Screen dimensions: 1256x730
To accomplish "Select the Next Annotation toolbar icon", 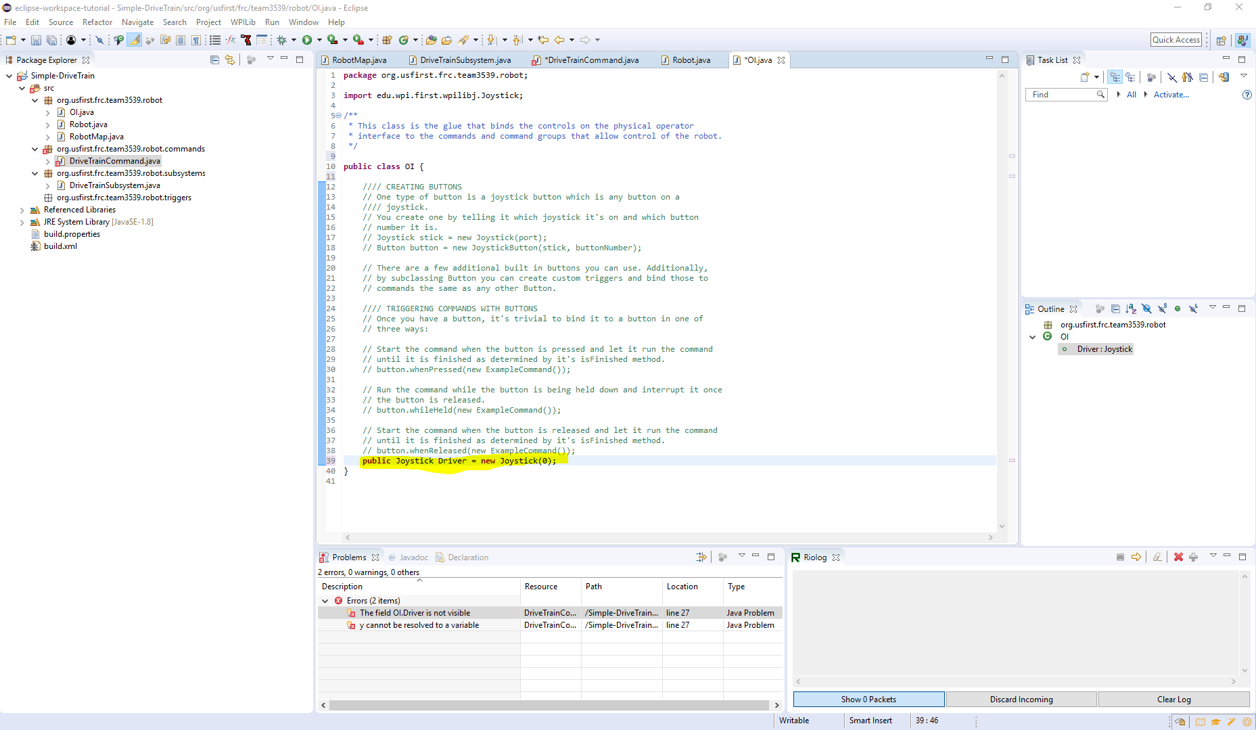I will 491,40.
